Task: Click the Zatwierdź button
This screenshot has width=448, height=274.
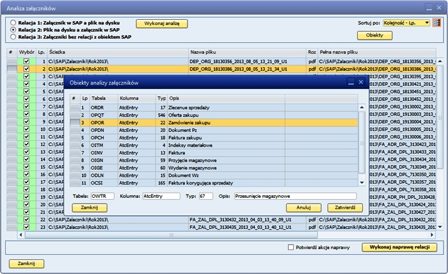Action: [x=345, y=207]
